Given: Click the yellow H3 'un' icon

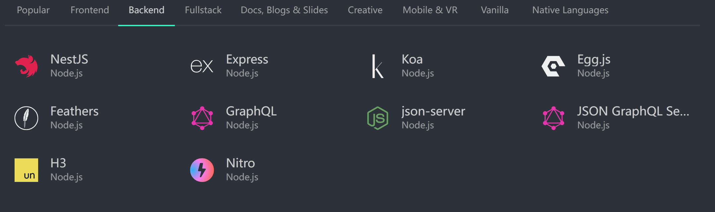Looking at the screenshot, I should 27,170.
